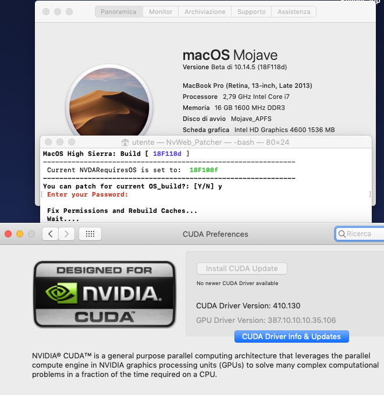
Task: Click 'MacBook Pro (Retina, 13-inch, Late 2013)' text
Action: tap(247, 86)
